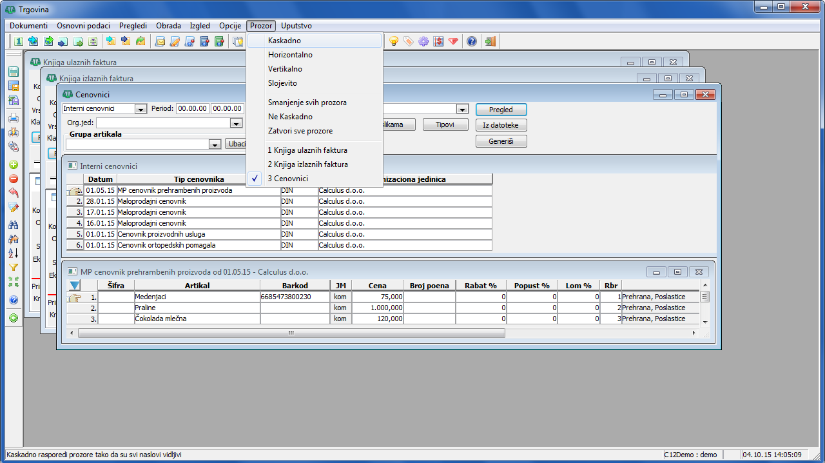Click the Save icon in left sidebar
Viewport: 825px width, 463px height.
click(14, 72)
